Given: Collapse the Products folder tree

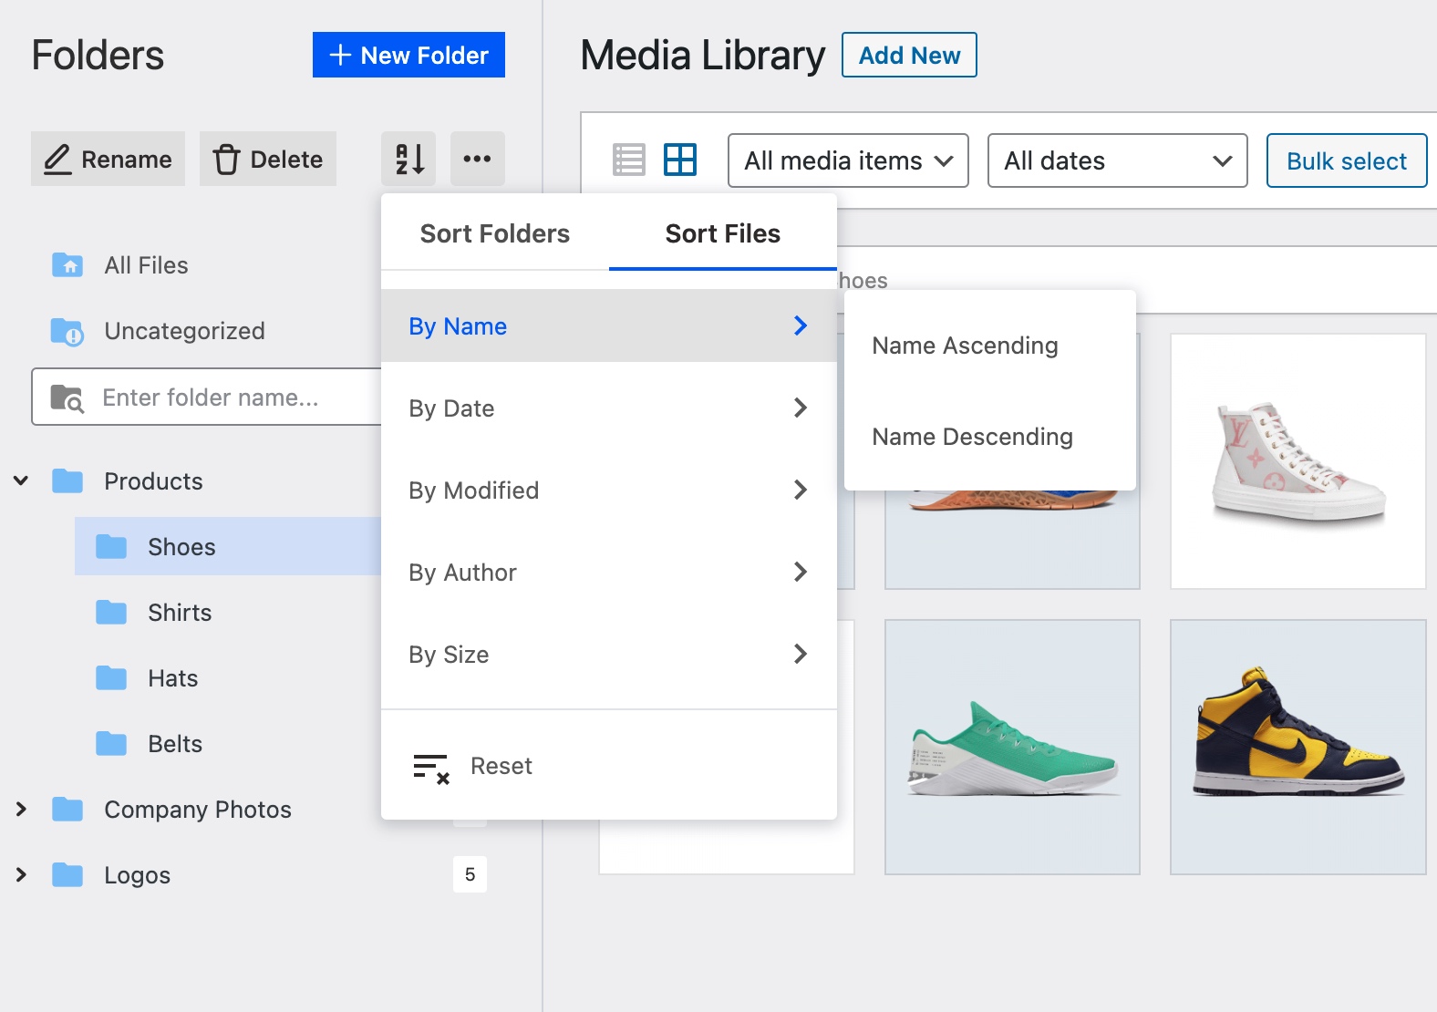Looking at the screenshot, I should click(x=21, y=480).
